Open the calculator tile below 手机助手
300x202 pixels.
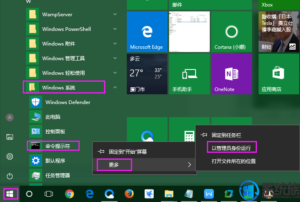coord(189,129)
